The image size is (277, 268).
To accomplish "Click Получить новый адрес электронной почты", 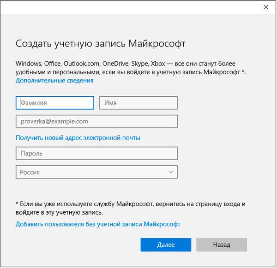I will coord(78,138).
